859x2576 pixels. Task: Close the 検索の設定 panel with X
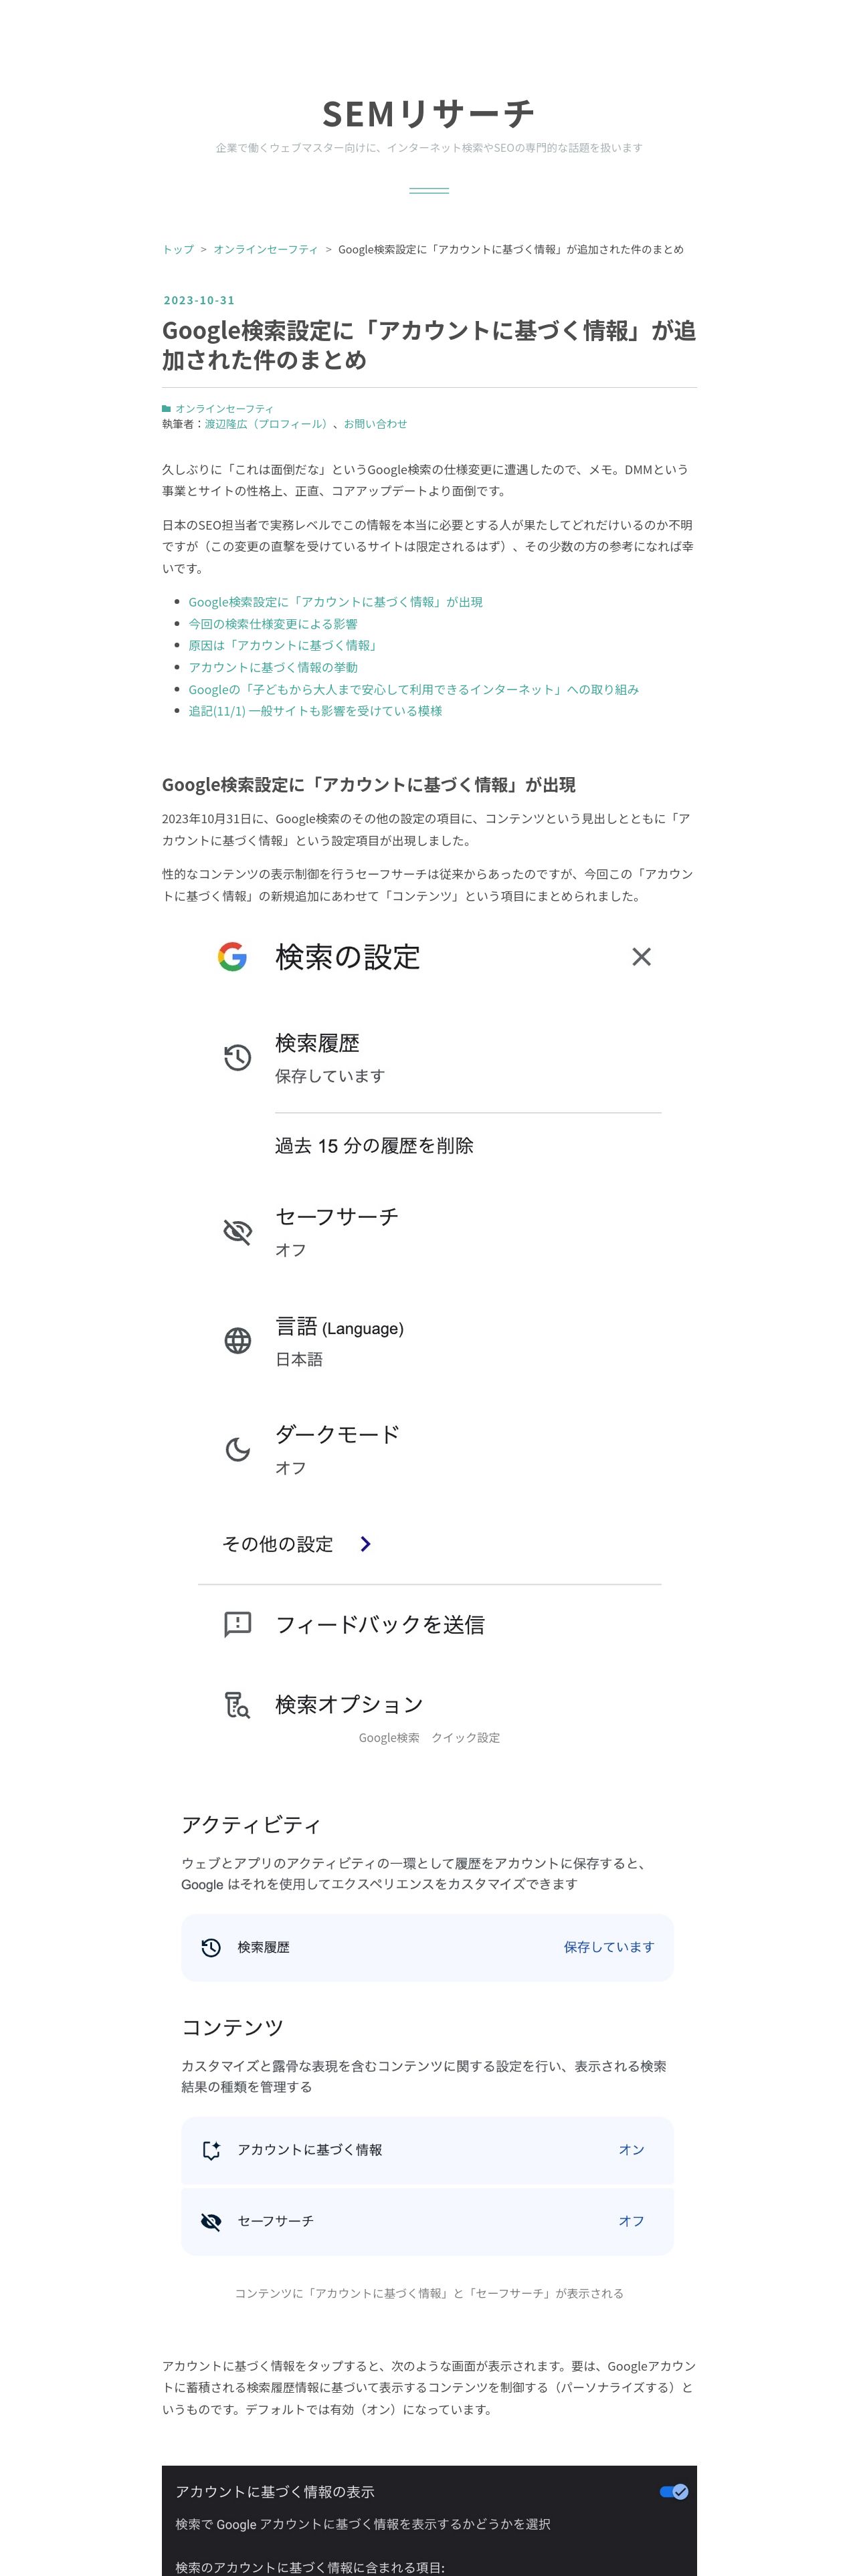point(641,957)
